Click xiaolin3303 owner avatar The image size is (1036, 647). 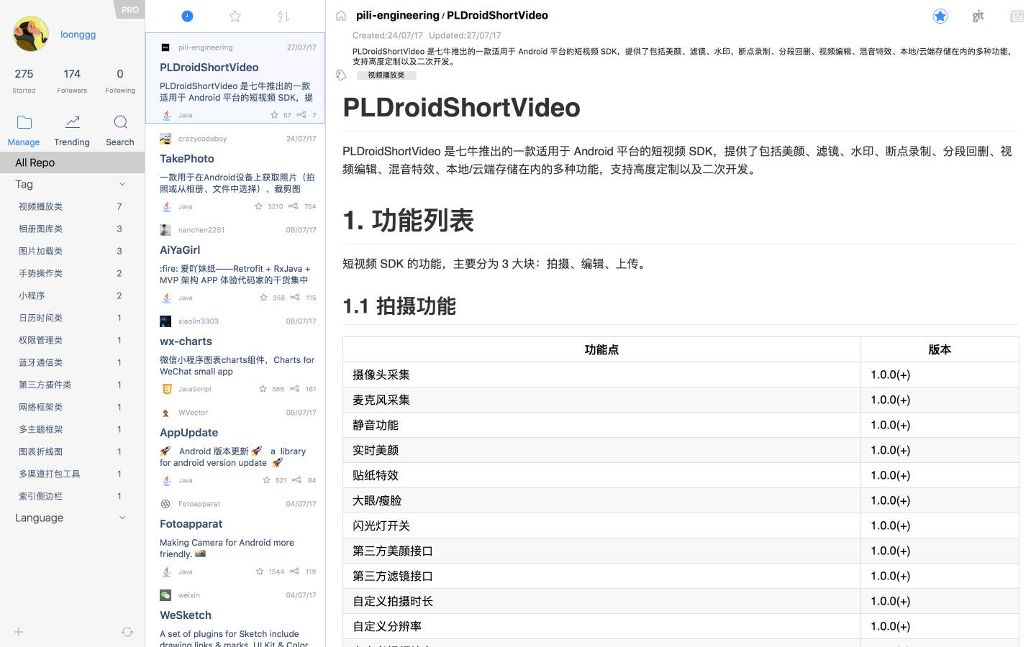tap(165, 321)
